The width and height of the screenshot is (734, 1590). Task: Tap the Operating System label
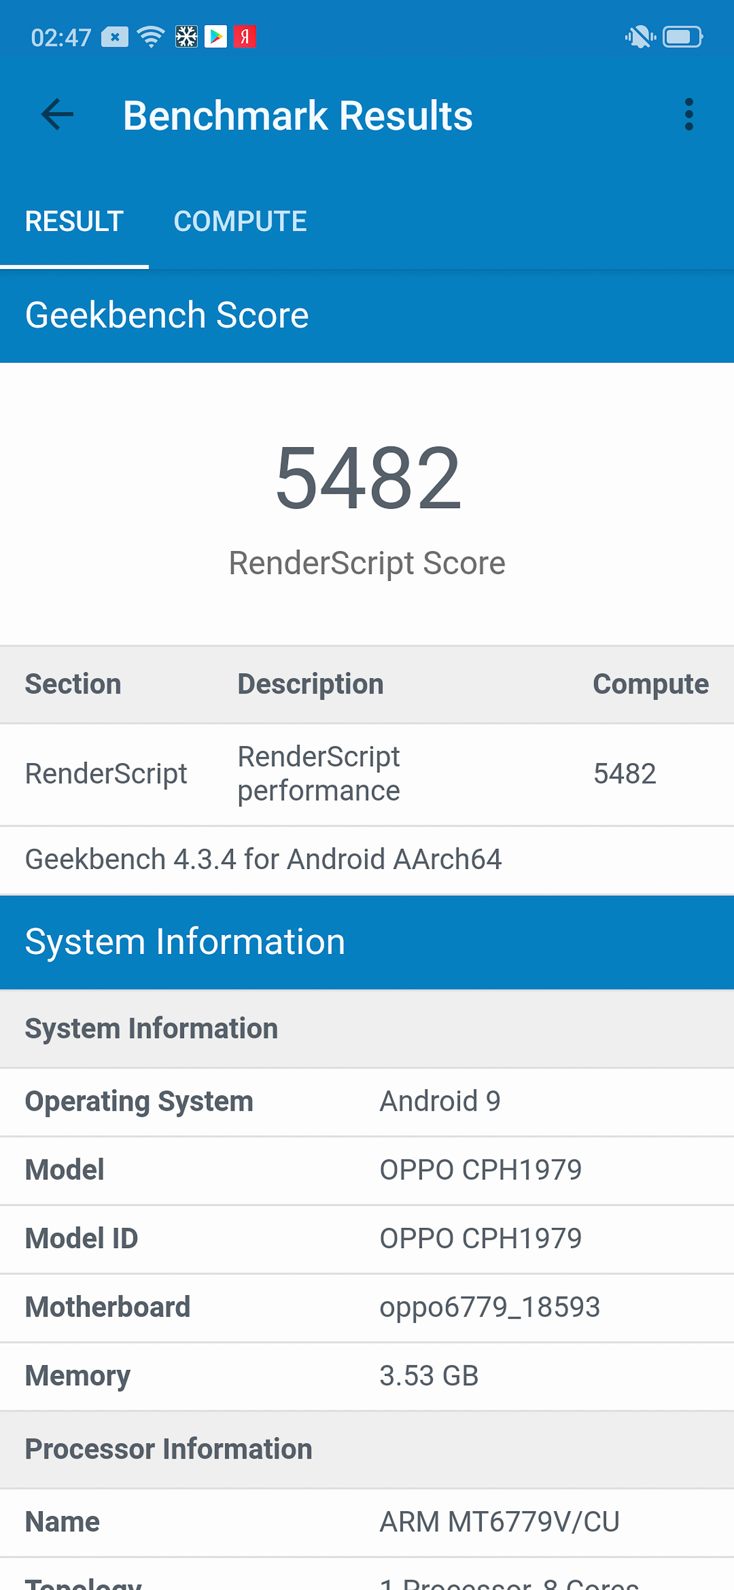tap(139, 1103)
